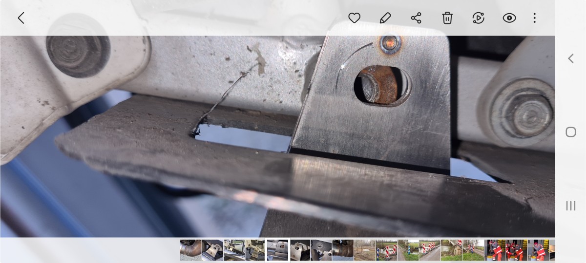Tap the share icon
Viewport: 586px width, 263px height.
click(416, 18)
